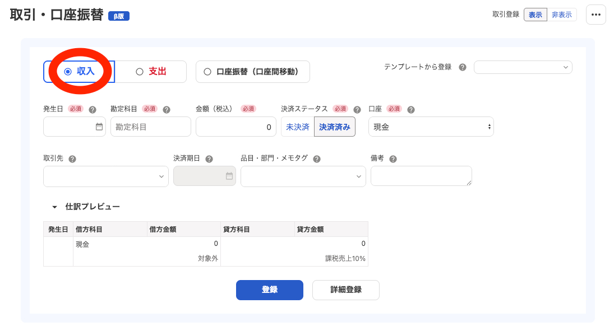614x331 pixels.
Task: Collapse the 仕訳プレビュー section
Action: pos(54,206)
